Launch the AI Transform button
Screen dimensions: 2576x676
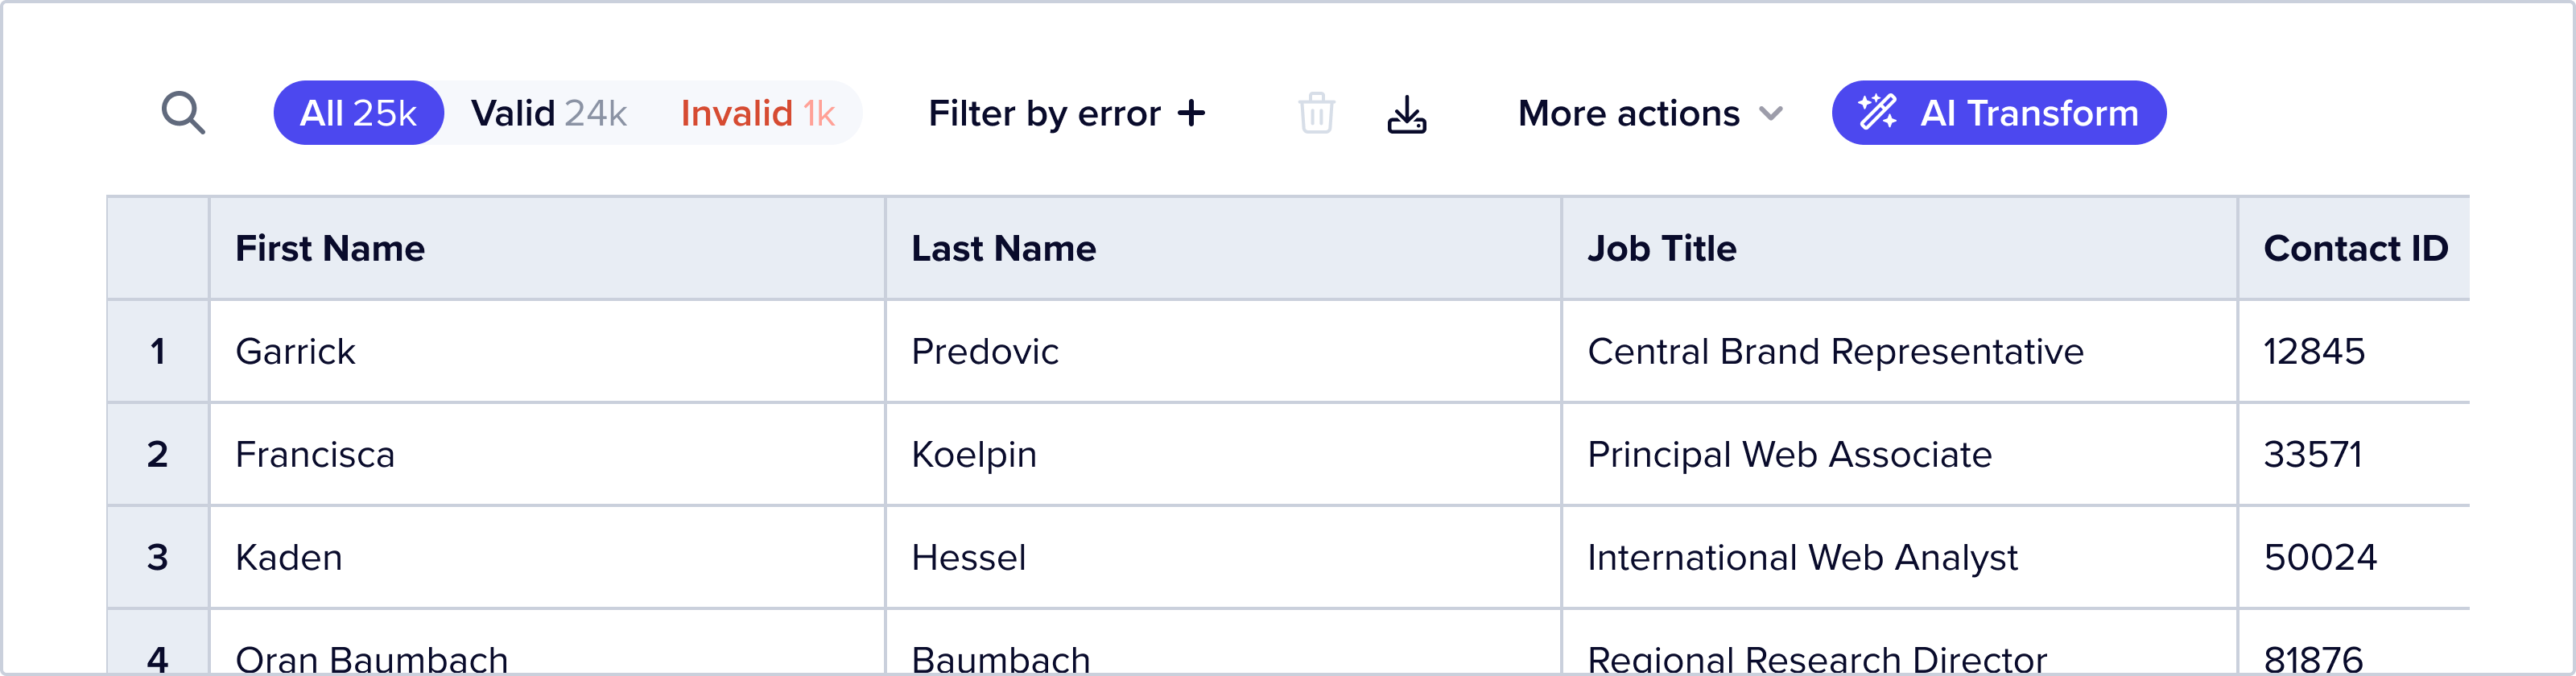click(x=1998, y=113)
